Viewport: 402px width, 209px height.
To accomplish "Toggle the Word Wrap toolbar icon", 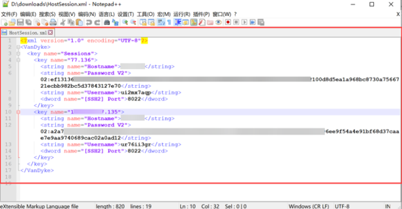I will pos(161,22).
